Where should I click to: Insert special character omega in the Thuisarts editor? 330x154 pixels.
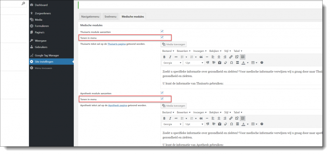point(231,63)
